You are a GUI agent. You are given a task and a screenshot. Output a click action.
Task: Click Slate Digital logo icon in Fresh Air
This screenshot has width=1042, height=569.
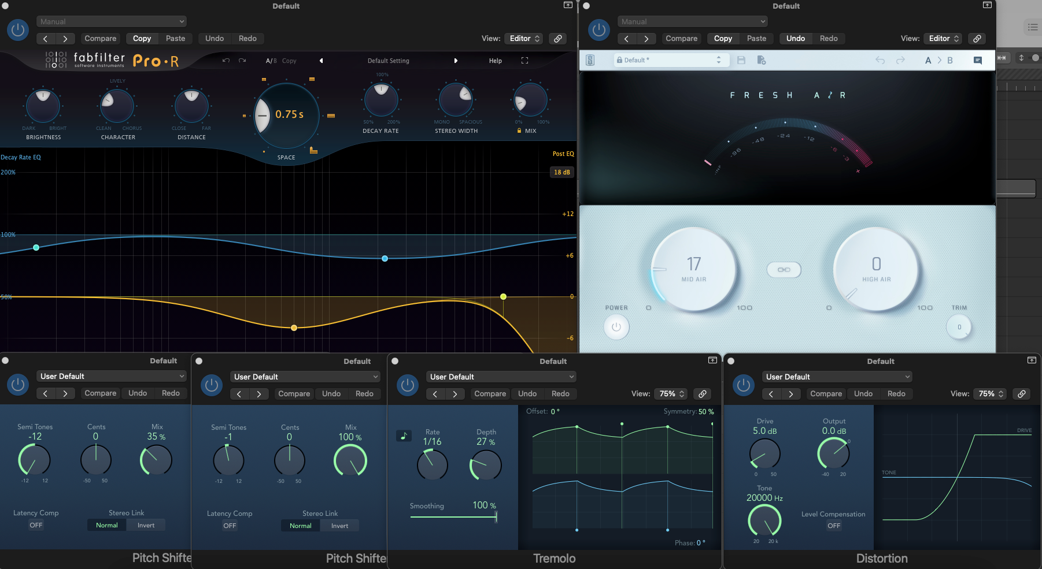[590, 60]
